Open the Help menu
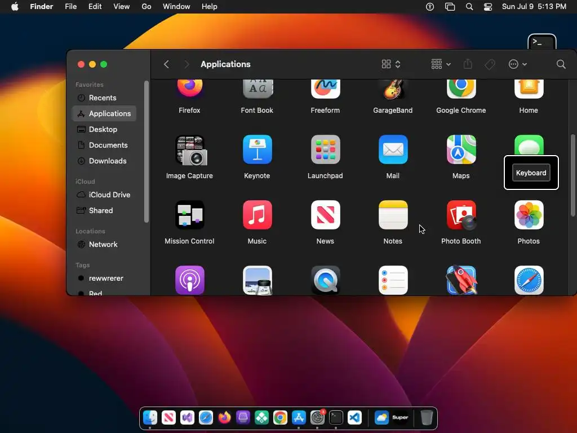This screenshot has width=577, height=433. pyautogui.click(x=210, y=7)
